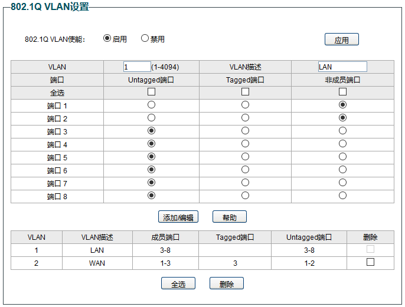Set 端口 5 as non-member port
Image resolution: width=405 pixels, height=307 pixels.
pos(342,157)
